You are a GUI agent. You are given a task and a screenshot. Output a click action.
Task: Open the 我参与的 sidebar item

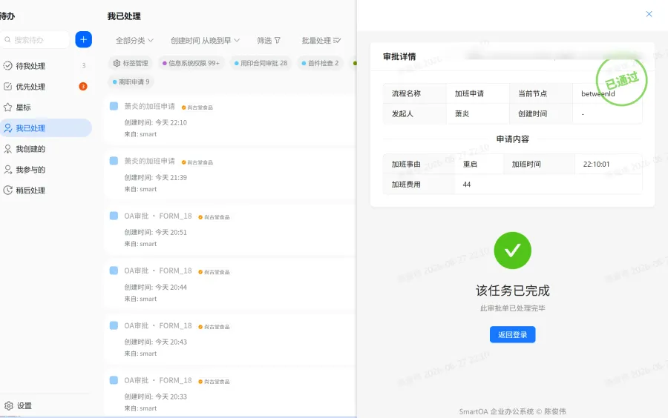(45, 170)
